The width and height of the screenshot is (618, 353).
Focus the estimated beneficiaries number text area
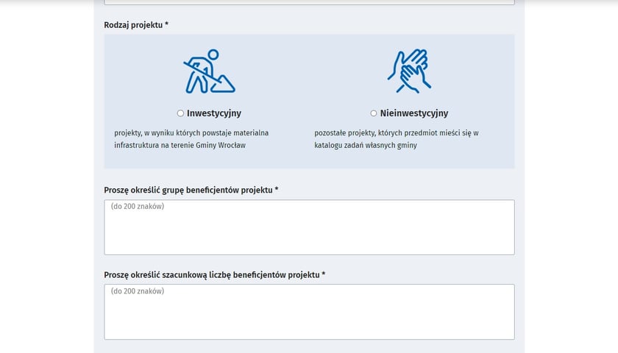[310, 312]
